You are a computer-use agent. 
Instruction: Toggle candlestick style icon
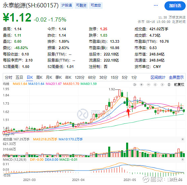click(x=169, y=85)
